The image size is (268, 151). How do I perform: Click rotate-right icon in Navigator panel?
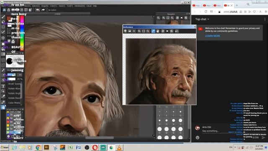click(x=186, y=18)
